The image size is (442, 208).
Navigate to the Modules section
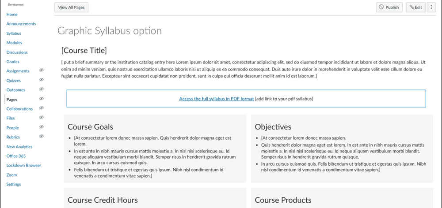tap(14, 43)
